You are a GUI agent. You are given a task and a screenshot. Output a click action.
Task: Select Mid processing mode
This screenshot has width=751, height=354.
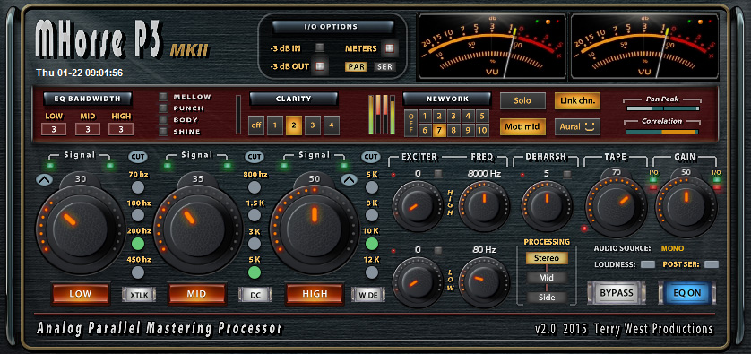click(547, 278)
